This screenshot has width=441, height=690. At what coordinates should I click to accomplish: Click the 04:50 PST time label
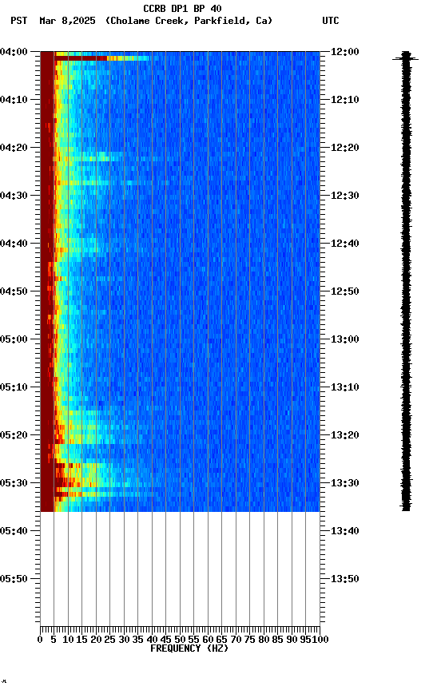[14, 291]
